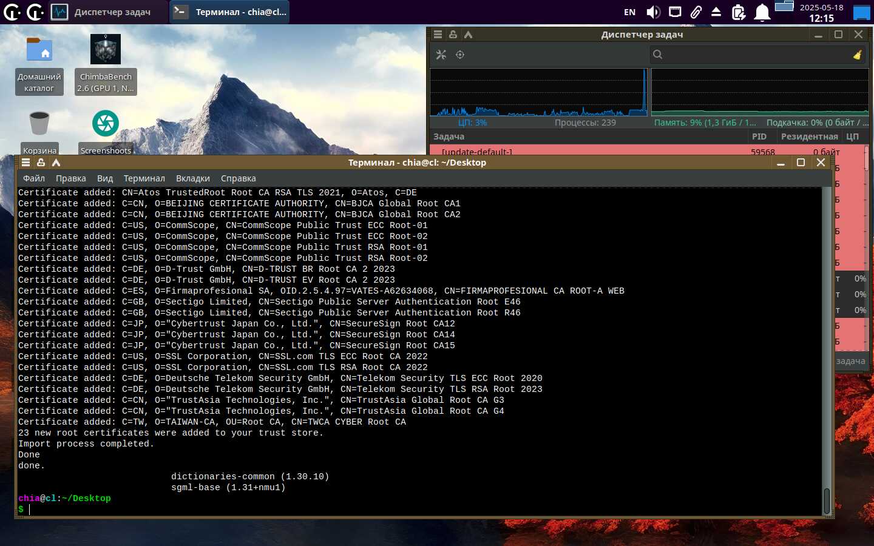Image resolution: width=874 pixels, height=546 pixels.
Task: Open the Справка menu in Terminal
Action: [239, 178]
